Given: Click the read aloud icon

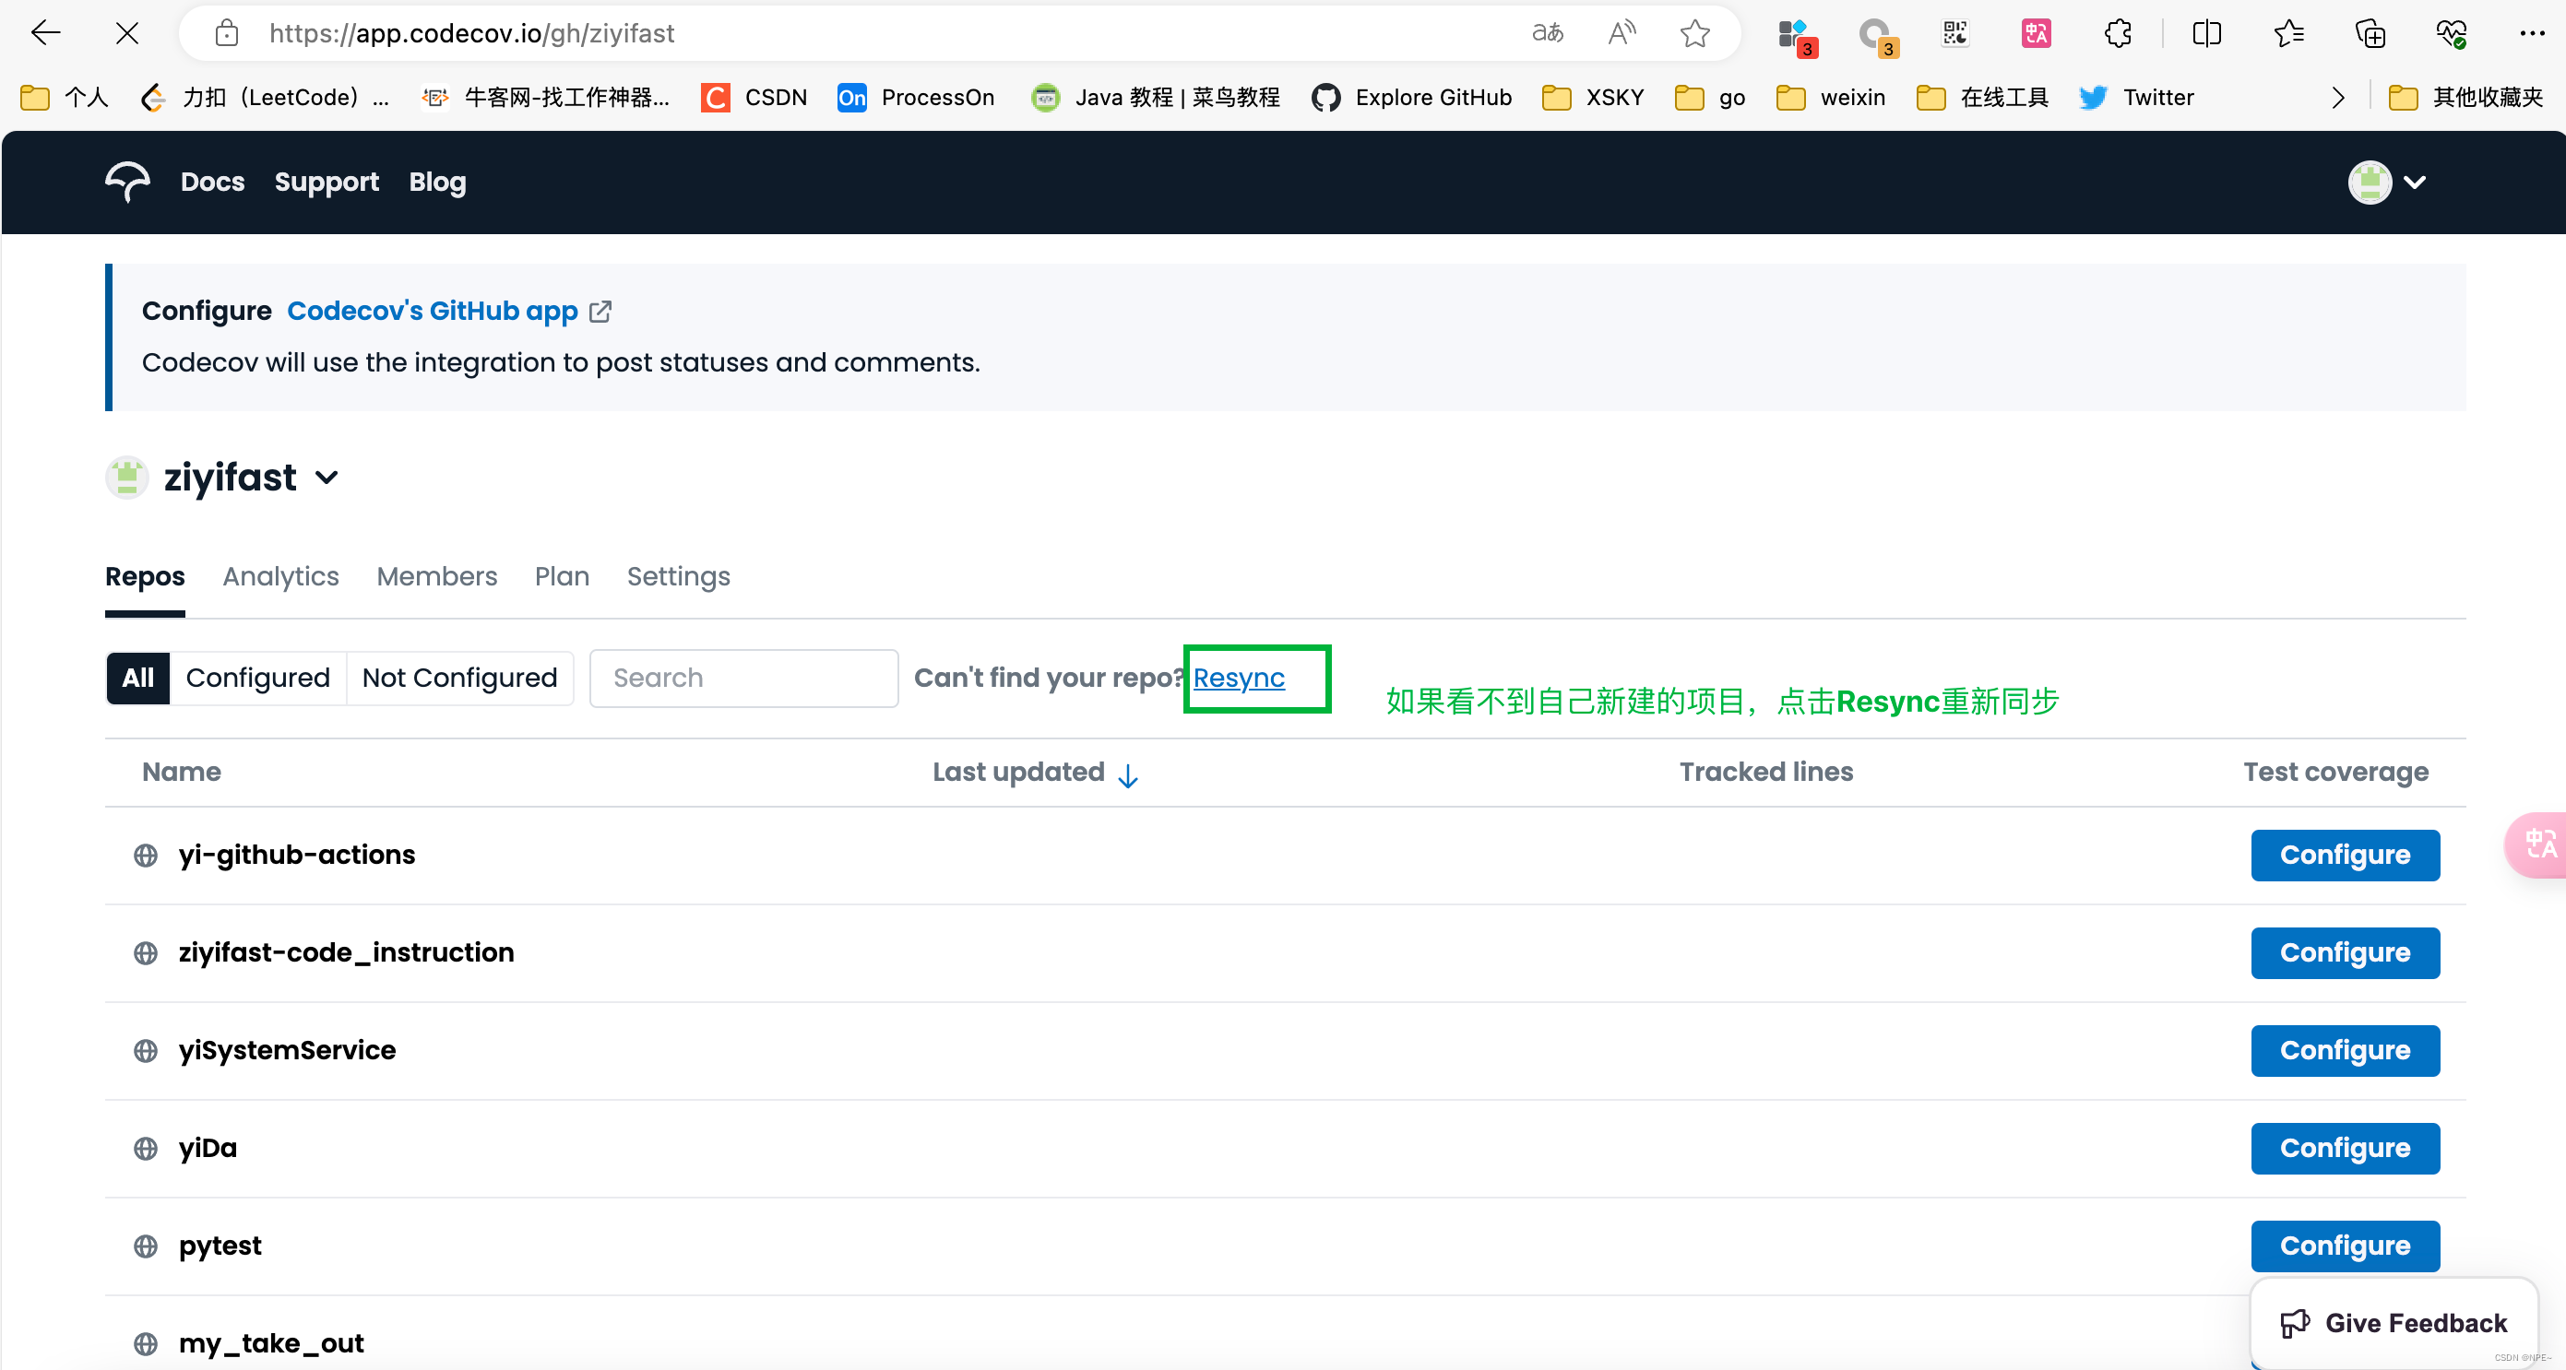Looking at the screenshot, I should coord(1622,34).
